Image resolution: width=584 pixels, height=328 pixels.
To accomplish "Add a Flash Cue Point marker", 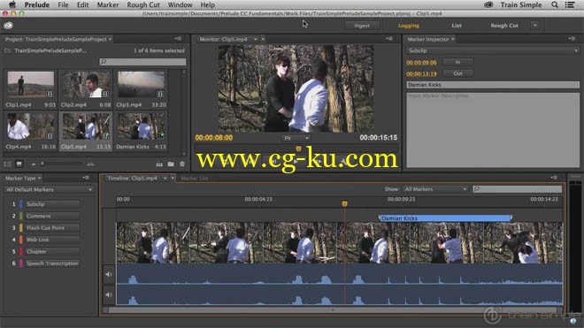I will click(52, 228).
